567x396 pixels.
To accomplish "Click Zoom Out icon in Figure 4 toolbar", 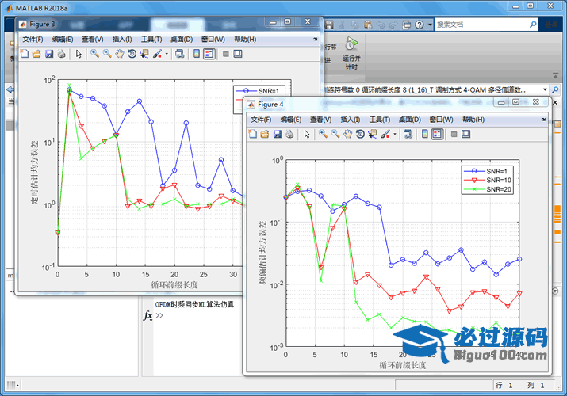I will (x=335, y=135).
